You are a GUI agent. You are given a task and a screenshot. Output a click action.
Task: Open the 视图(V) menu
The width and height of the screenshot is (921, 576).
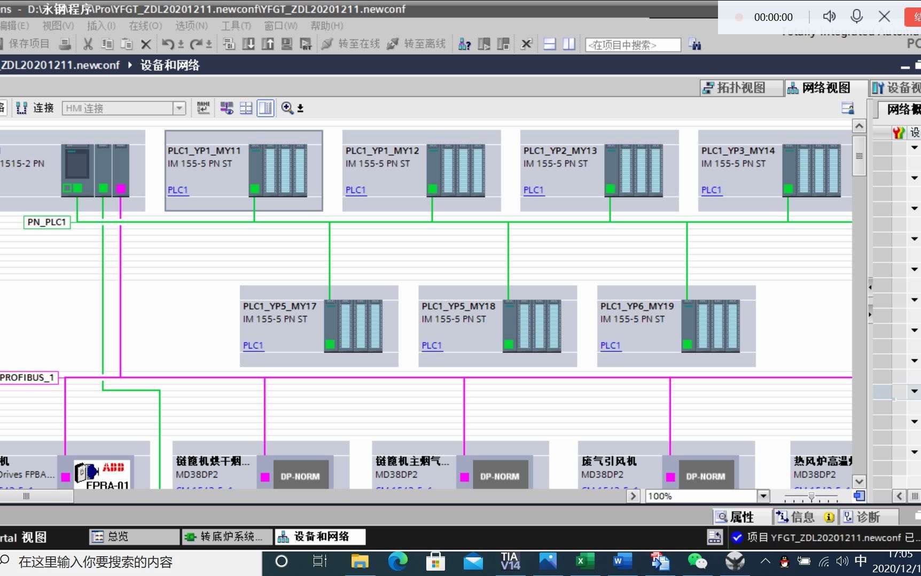58,26
